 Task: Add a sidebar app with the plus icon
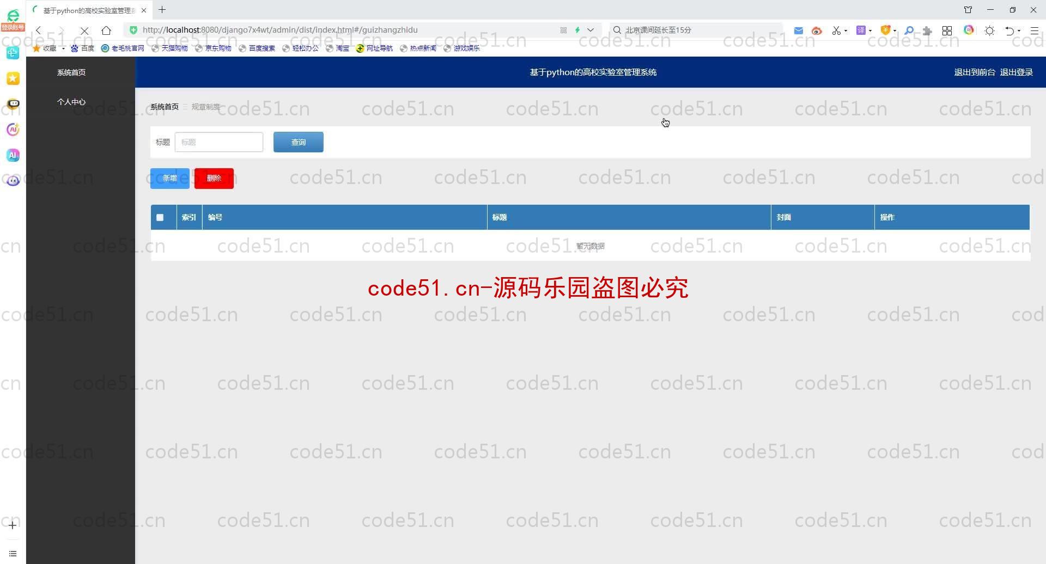(13, 525)
